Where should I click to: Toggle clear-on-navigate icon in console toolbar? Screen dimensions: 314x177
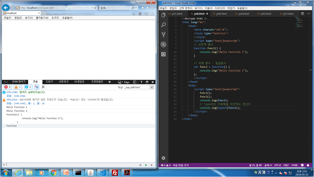pyautogui.click(x=37, y=87)
